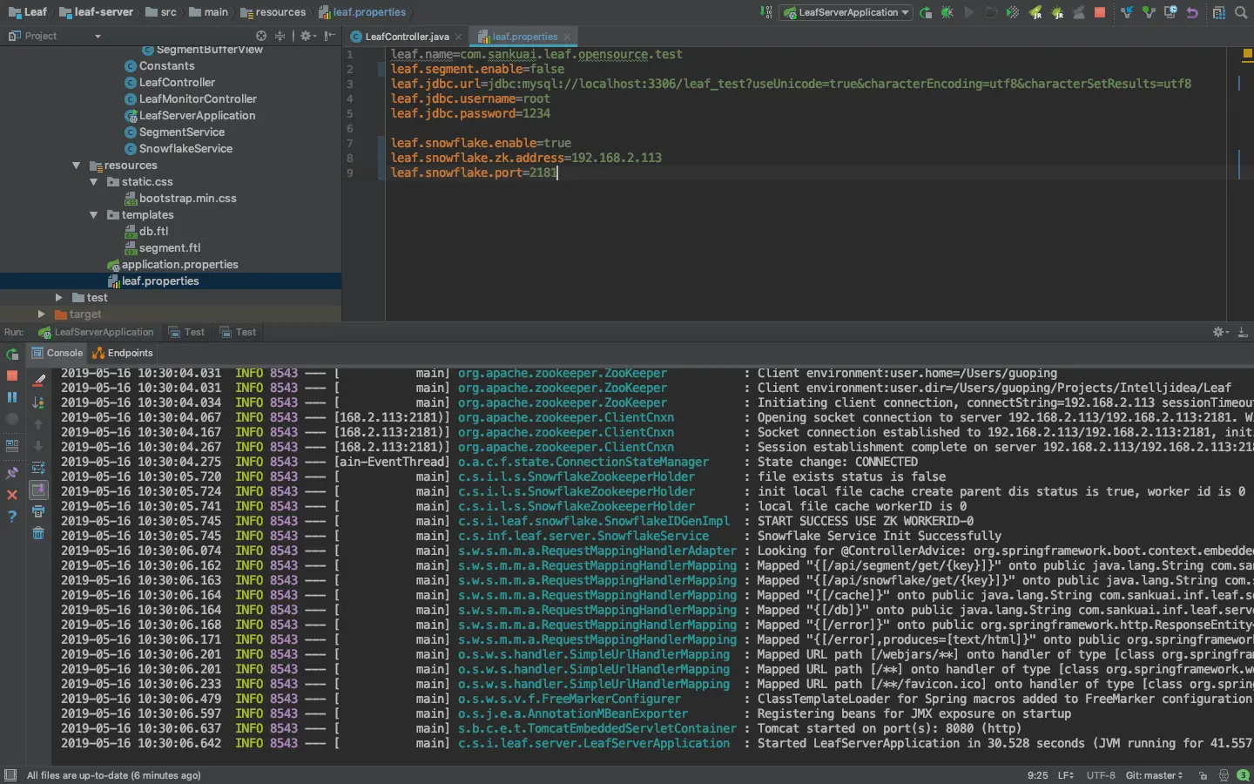The width and height of the screenshot is (1254, 784).
Task: Click the yellow warning marker in editor gutter
Action: (x=1246, y=54)
